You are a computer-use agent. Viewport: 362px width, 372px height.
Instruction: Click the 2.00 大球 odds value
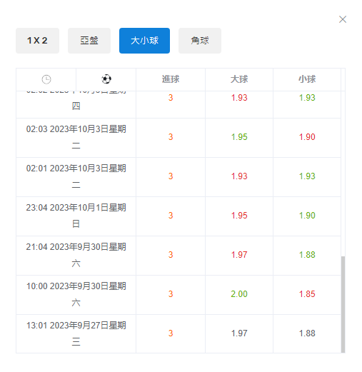click(x=239, y=294)
